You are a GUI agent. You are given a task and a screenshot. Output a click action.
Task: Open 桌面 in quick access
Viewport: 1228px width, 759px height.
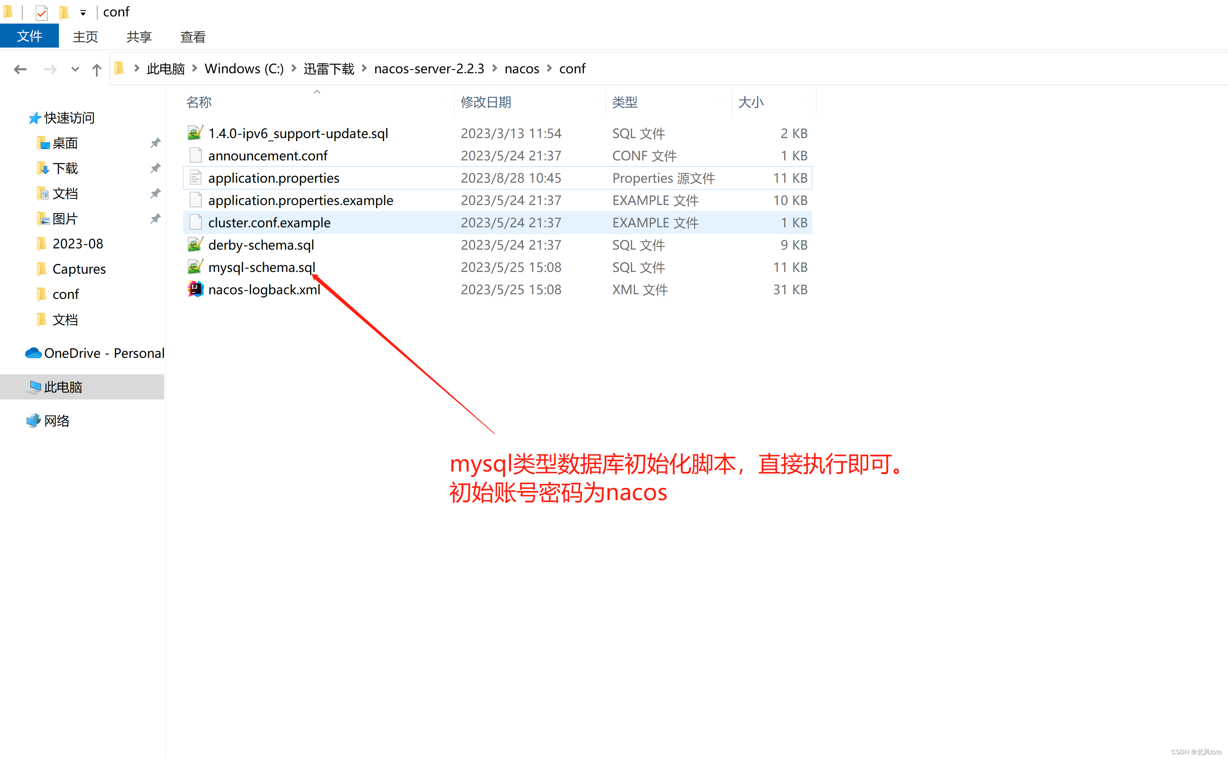click(x=65, y=144)
